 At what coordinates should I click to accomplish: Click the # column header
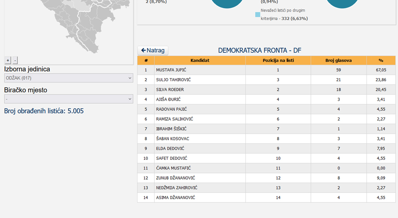tap(146, 60)
